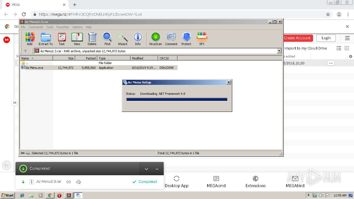Click the Protect shield icon

click(186, 39)
